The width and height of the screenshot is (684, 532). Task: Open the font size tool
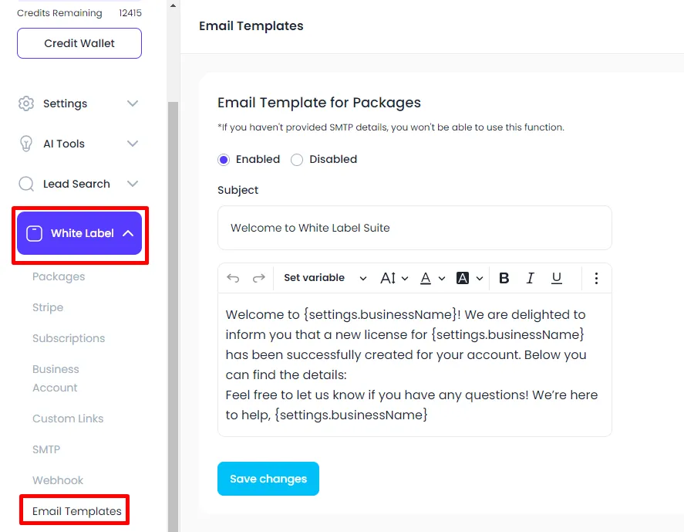coord(388,278)
